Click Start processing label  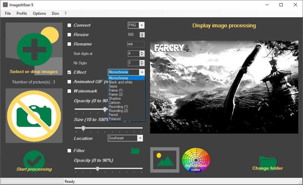(34, 169)
